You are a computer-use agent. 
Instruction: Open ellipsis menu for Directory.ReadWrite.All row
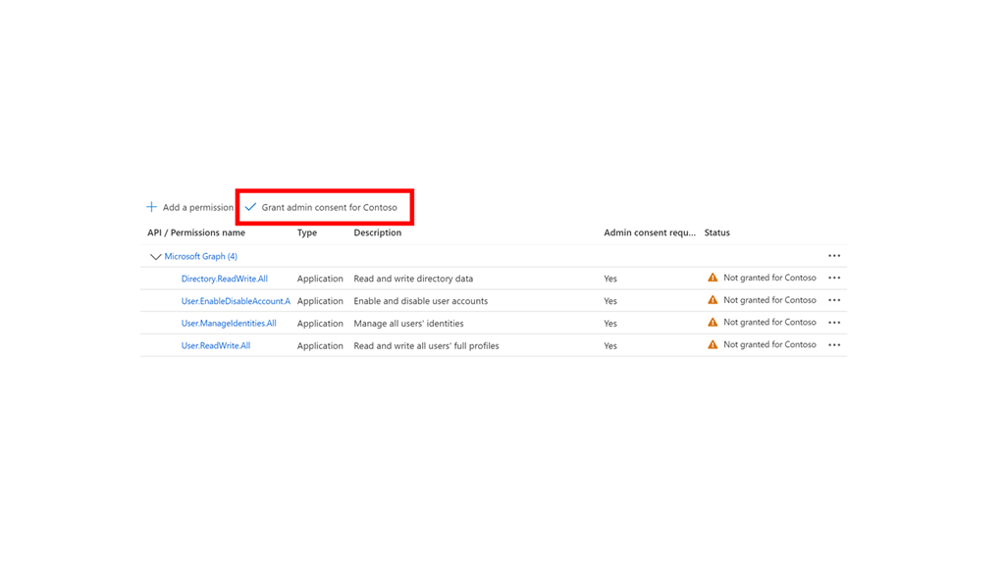coord(834,278)
